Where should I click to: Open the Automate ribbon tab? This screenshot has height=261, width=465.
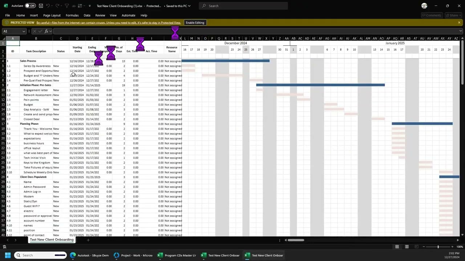point(128,15)
